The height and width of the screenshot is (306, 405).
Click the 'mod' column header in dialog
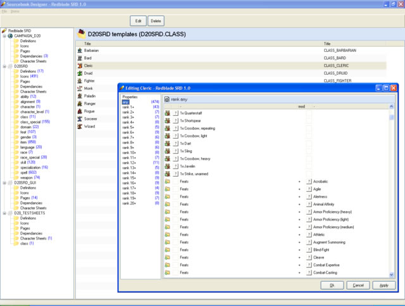[302, 106]
